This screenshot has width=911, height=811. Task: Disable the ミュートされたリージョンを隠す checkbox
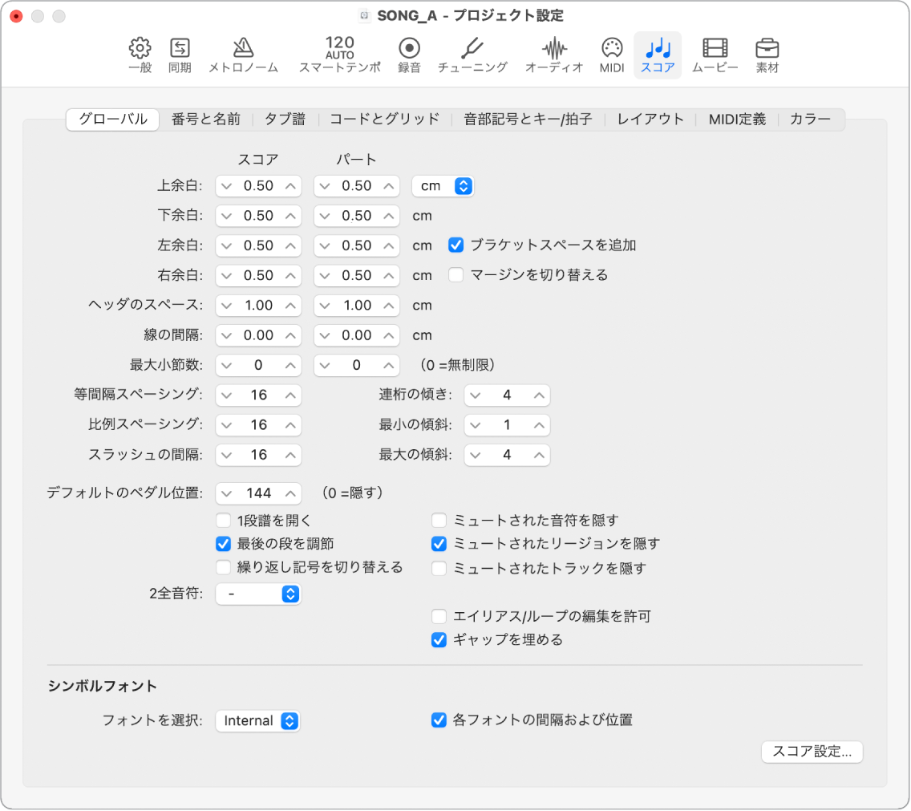click(439, 544)
